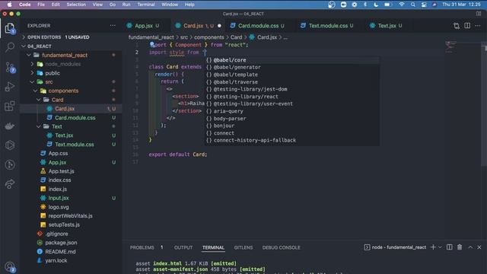The image size is (487, 274).
Task: Click the editor minimap preview
Action: (450, 46)
